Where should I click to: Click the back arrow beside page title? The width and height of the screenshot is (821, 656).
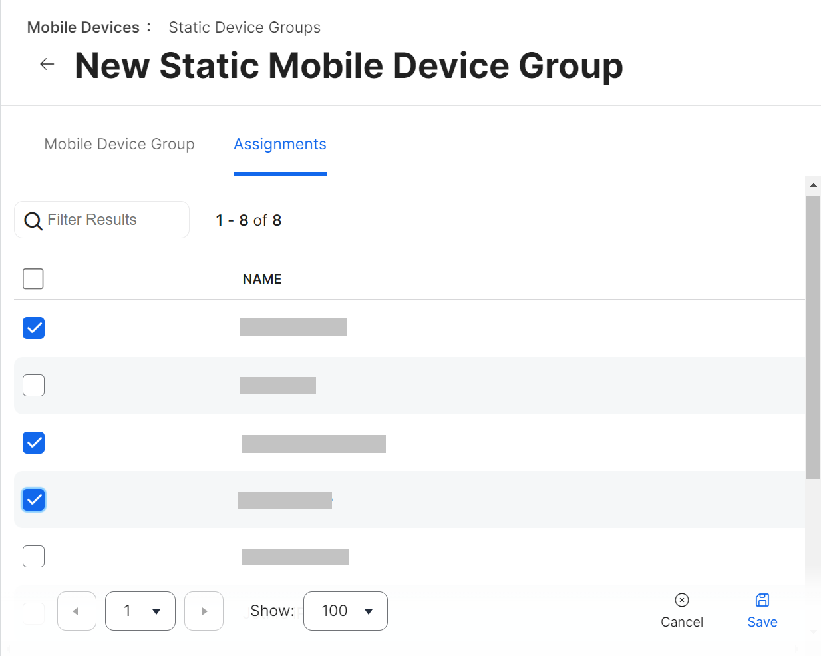[x=47, y=65]
